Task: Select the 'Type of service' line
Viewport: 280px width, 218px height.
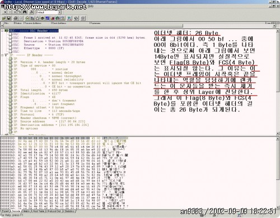Action: click(x=35, y=65)
